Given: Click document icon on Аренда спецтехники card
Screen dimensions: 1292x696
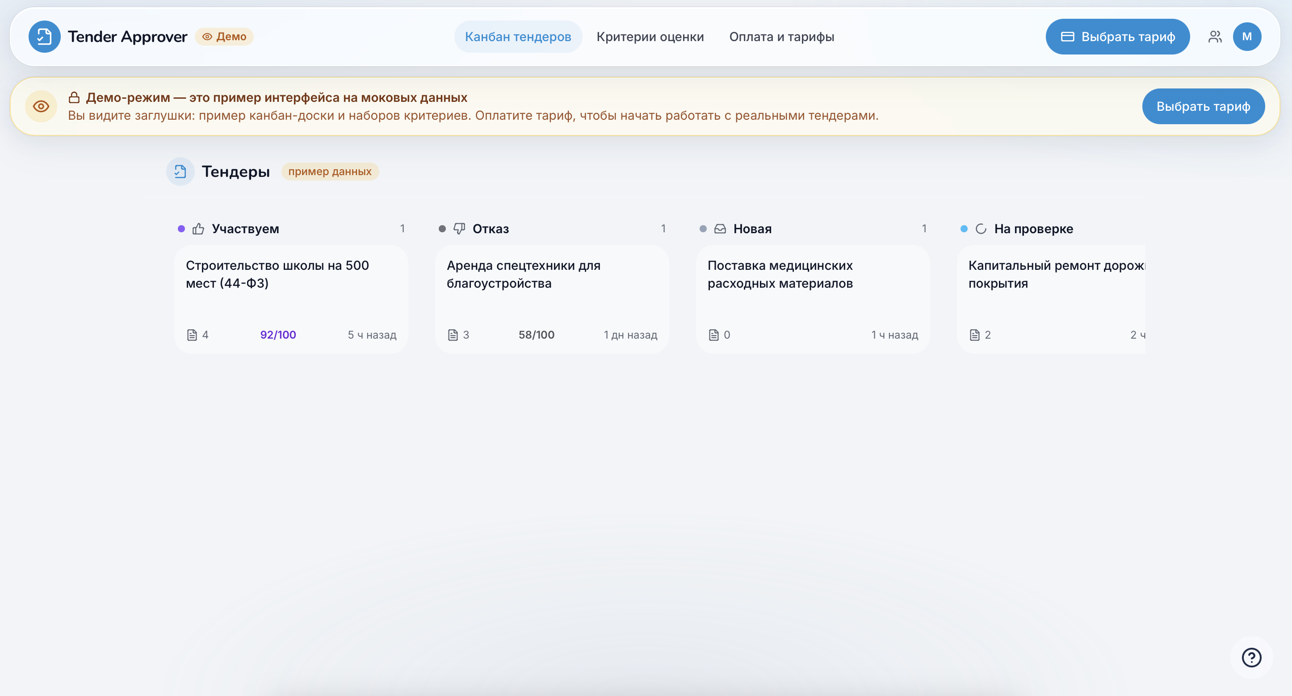Looking at the screenshot, I should [x=453, y=335].
